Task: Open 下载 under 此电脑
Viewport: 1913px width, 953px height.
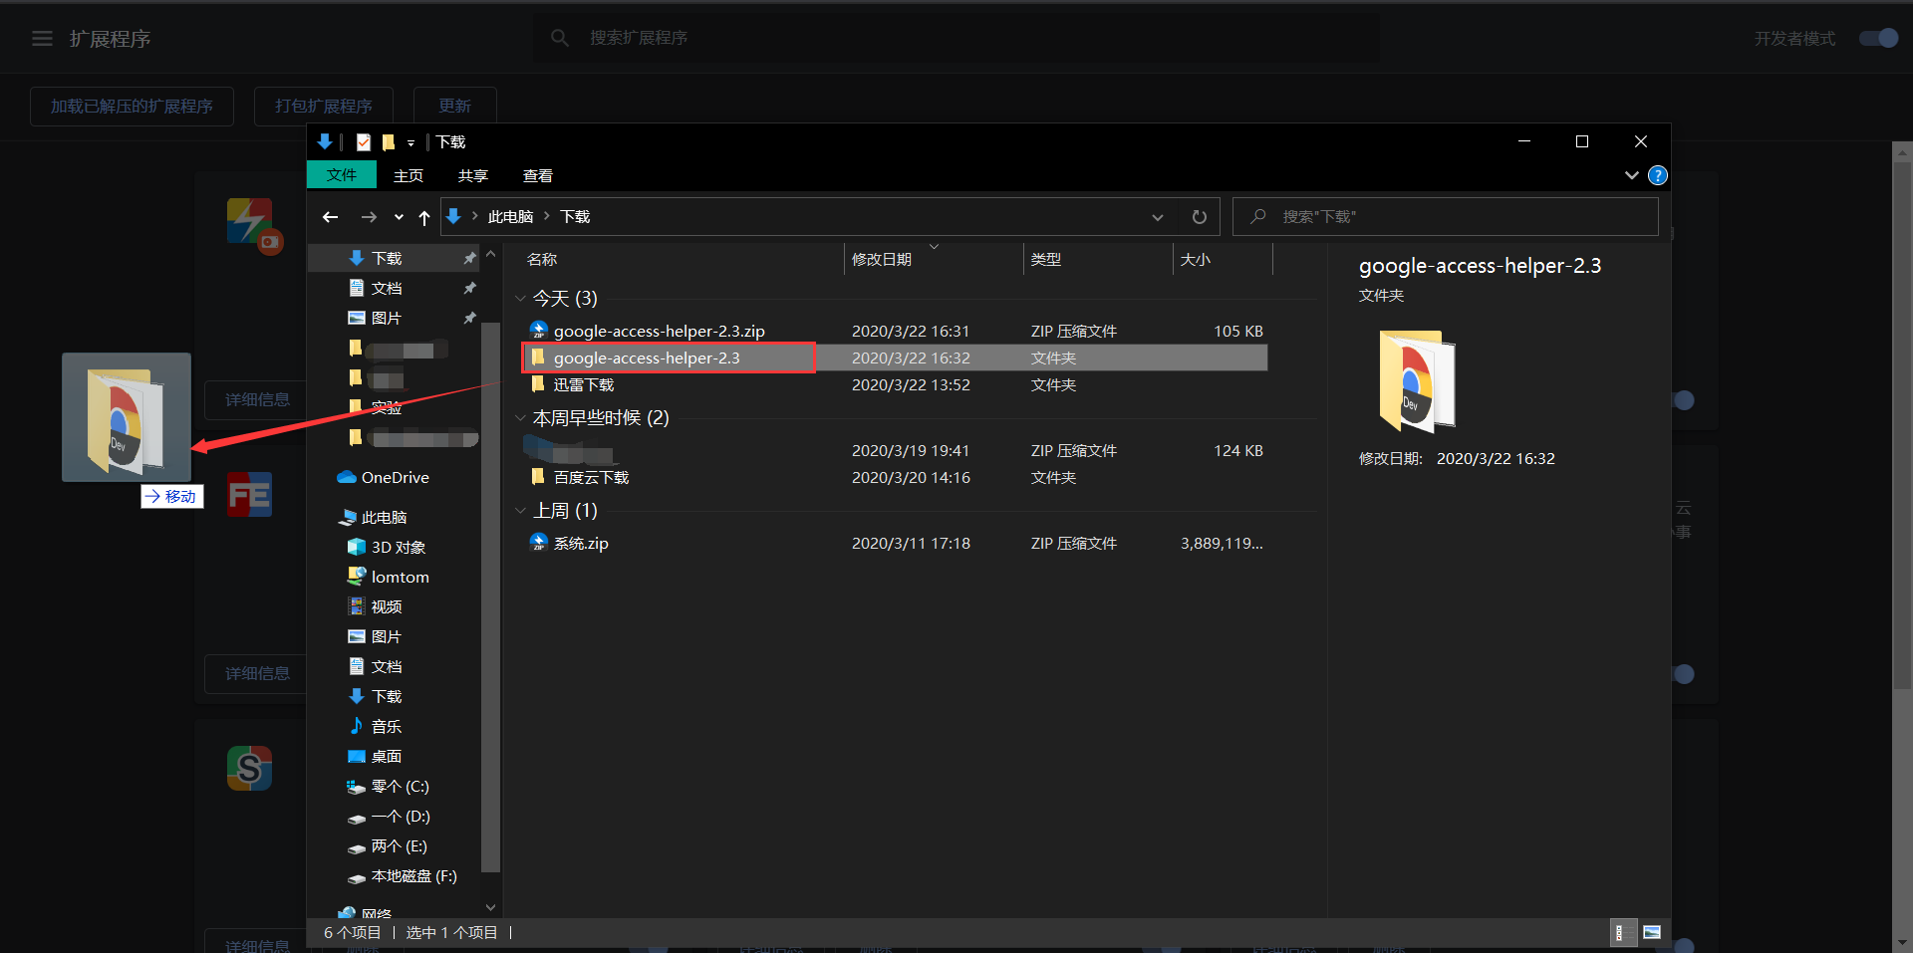Action: click(x=387, y=696)
